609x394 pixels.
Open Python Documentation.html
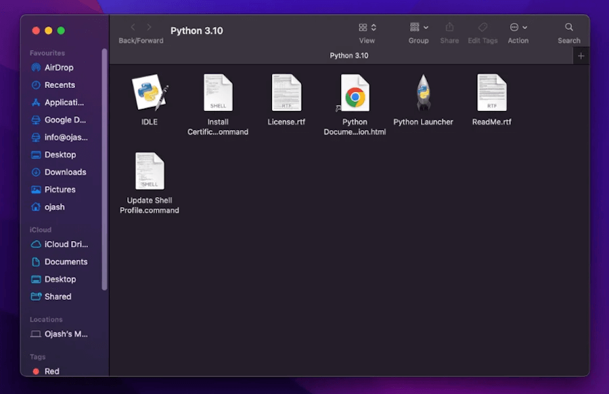(x=355, y=92)
